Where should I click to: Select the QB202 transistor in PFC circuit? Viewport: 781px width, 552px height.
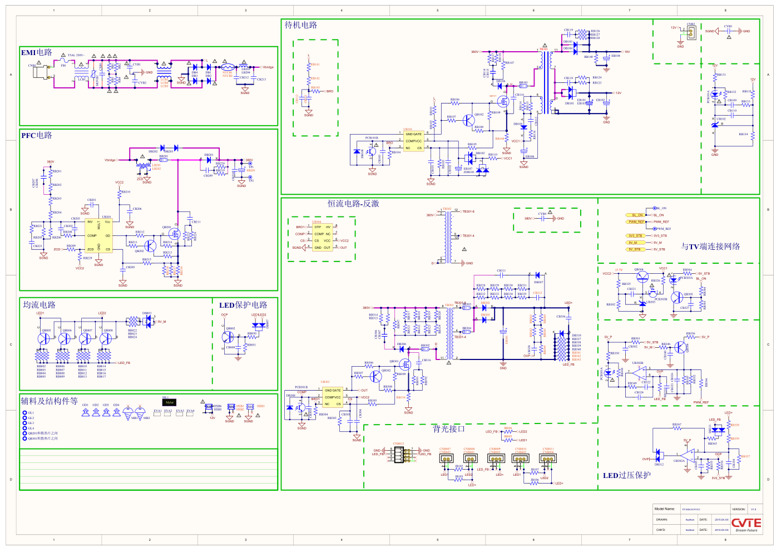150,246
